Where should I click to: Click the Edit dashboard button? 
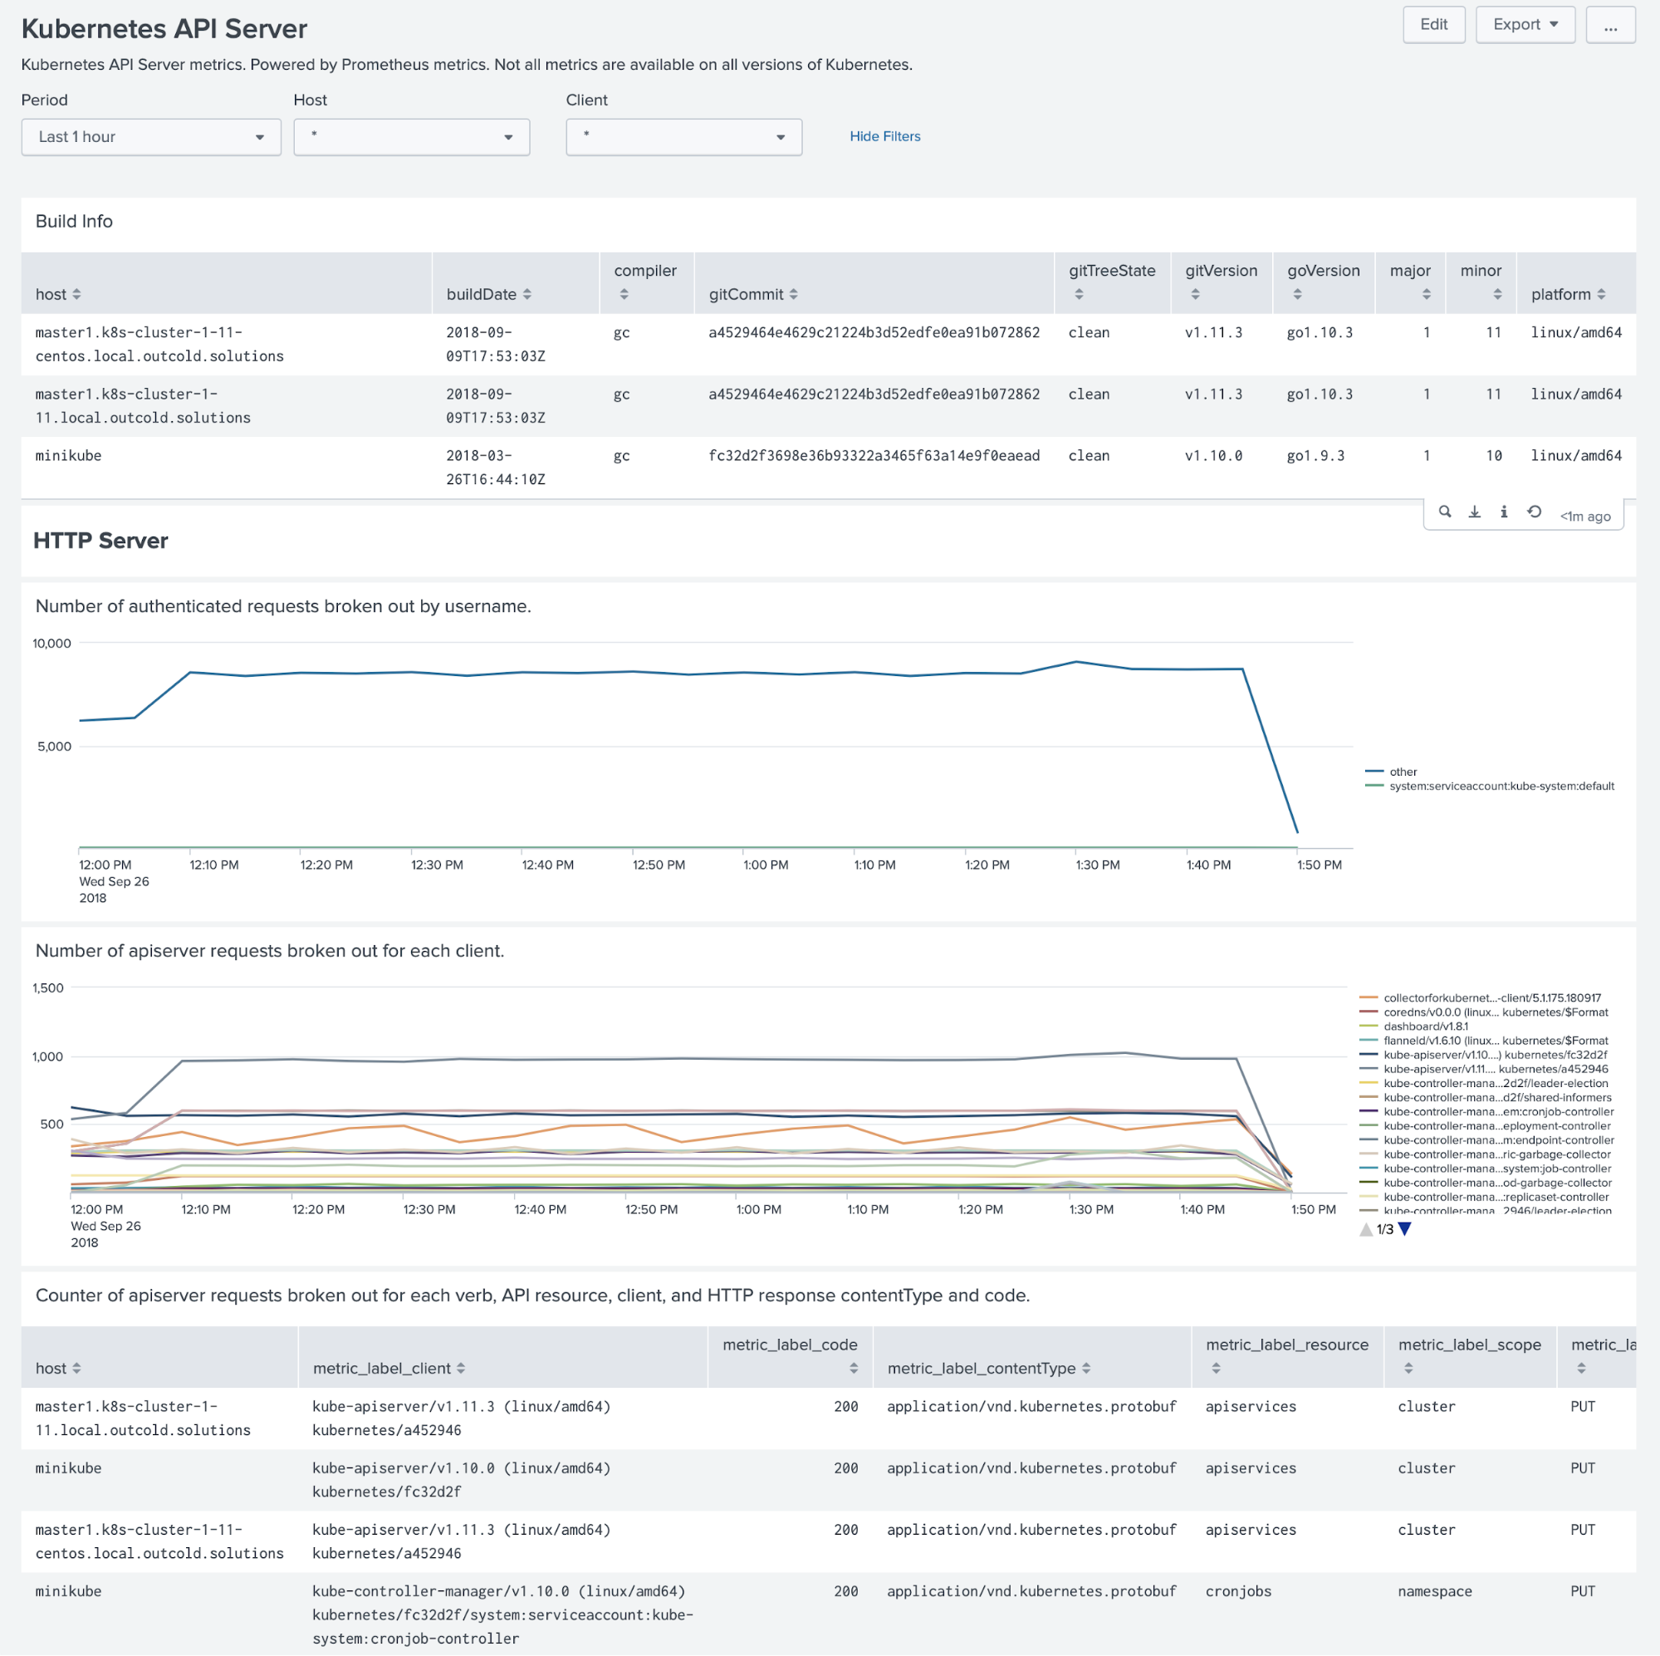point(1433,25)
